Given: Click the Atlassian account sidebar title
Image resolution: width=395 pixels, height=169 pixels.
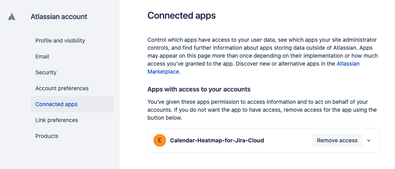Looking at the screenshot, I should (59, 17).
